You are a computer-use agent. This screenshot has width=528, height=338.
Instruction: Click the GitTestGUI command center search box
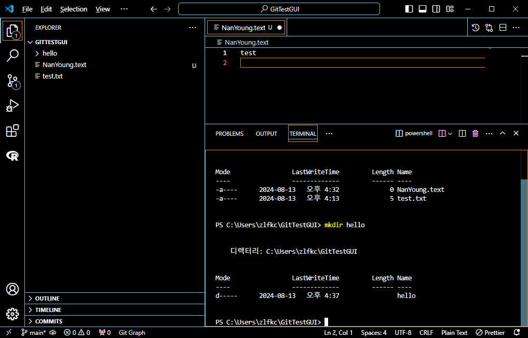point(279,9)
